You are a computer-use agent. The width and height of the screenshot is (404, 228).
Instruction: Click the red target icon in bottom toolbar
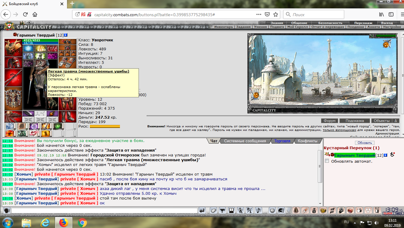coord(350,210)
